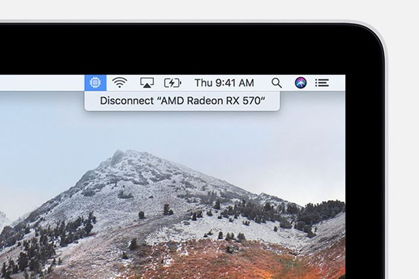The image size is (419, 279).
Task: Open the battery charging status menu
Action: coord(172,83)
